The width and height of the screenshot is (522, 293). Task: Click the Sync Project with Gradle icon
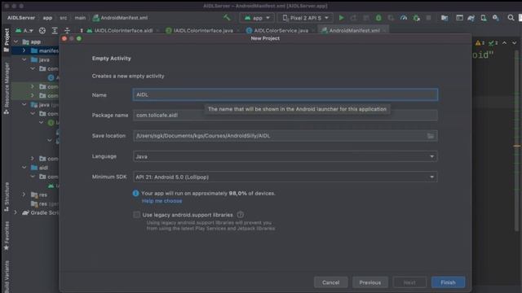[471, 18]
